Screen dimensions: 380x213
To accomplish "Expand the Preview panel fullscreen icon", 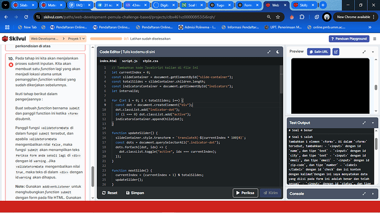I will point(364,52).
